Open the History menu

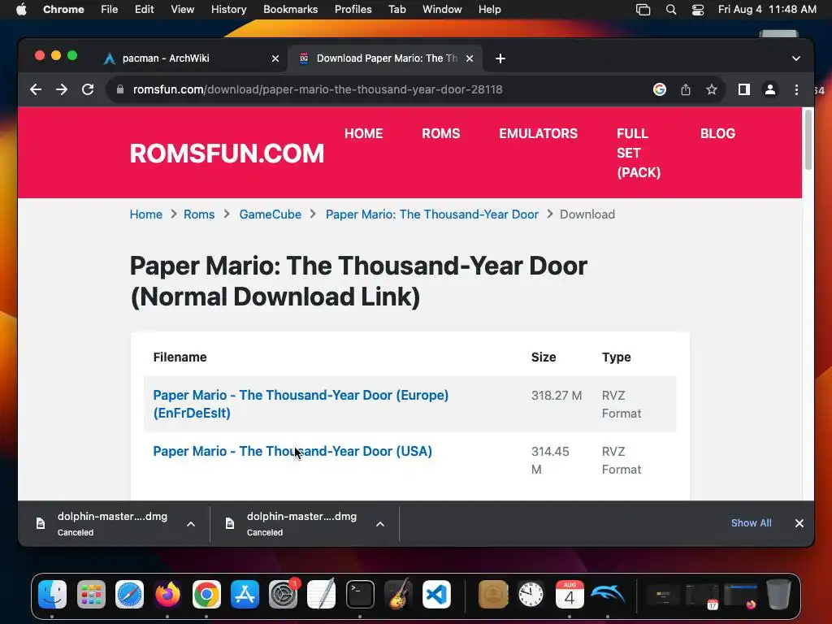[228, 10]
